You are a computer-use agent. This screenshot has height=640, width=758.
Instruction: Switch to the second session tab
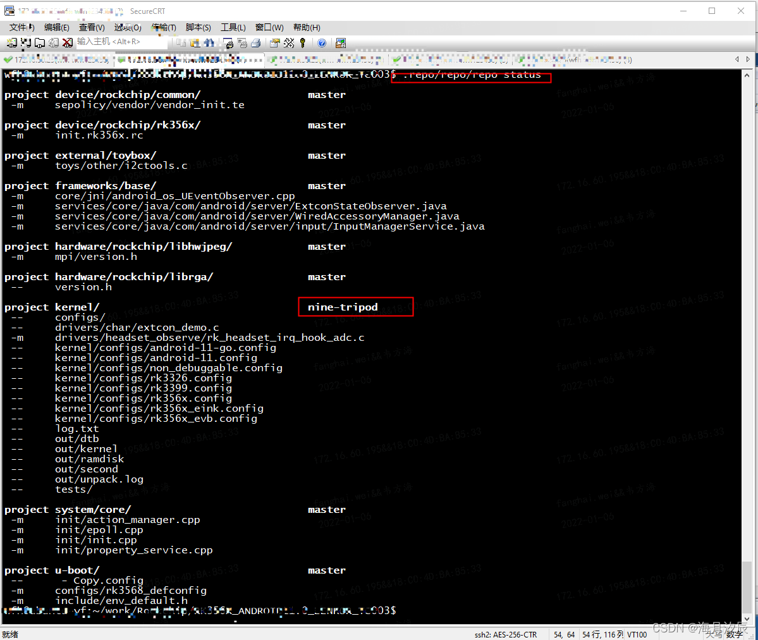click(189, 59)
